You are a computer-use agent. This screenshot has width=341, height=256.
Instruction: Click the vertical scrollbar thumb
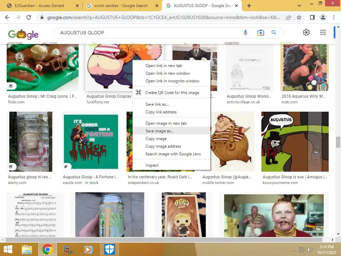coord(338,142)
